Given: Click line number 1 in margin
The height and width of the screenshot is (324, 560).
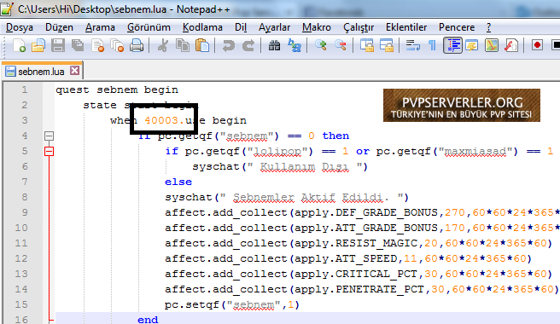Looking at the screenshot, I should point(24,90).
